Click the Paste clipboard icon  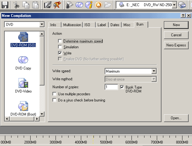click(35, 5)
